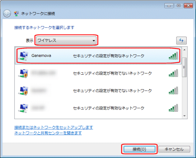
Task: Select the second unsecured network row
Action: tap(98, 73)
